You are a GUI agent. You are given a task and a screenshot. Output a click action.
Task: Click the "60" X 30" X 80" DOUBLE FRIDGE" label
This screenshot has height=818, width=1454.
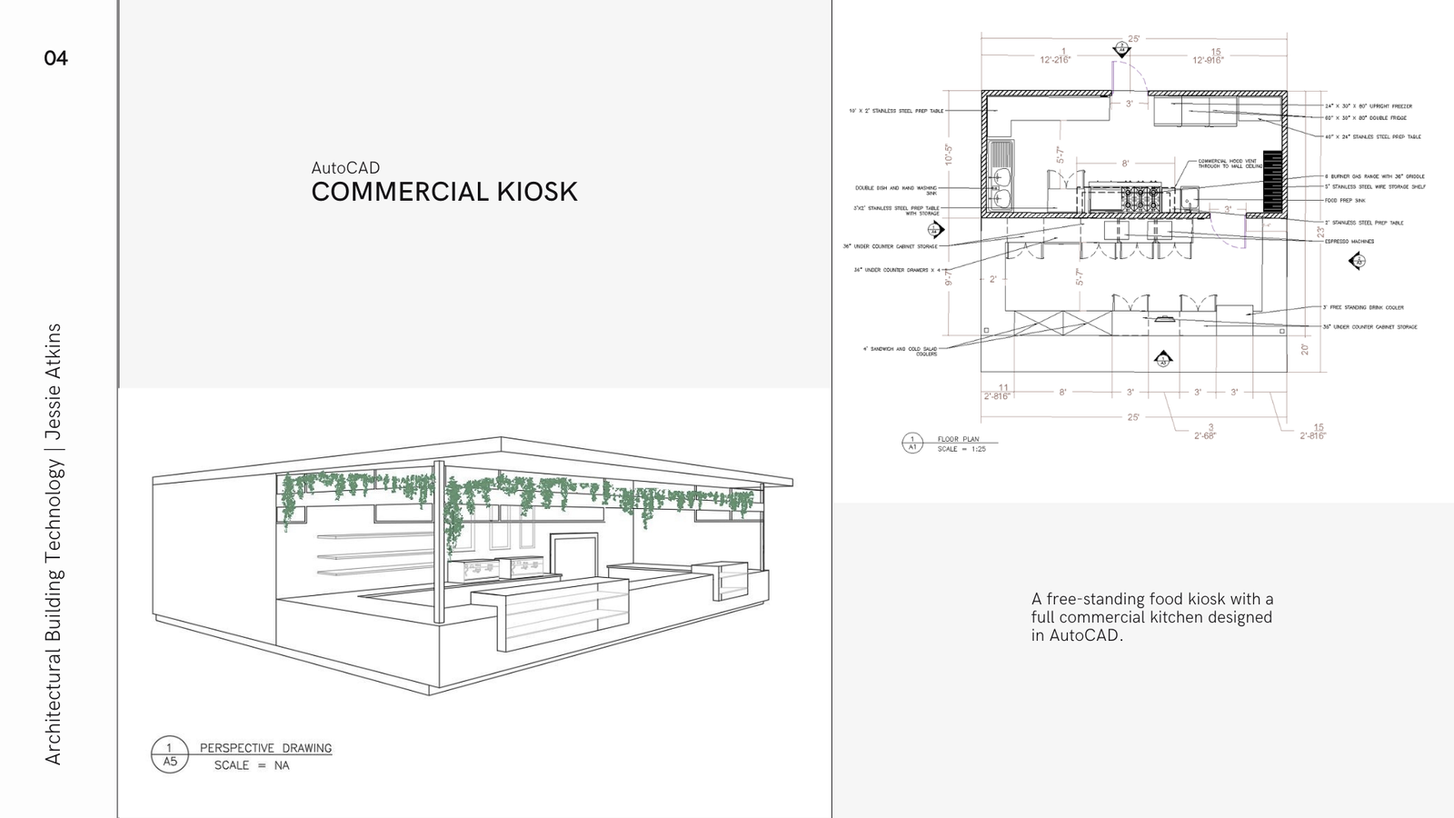(x=1366, y=118)
